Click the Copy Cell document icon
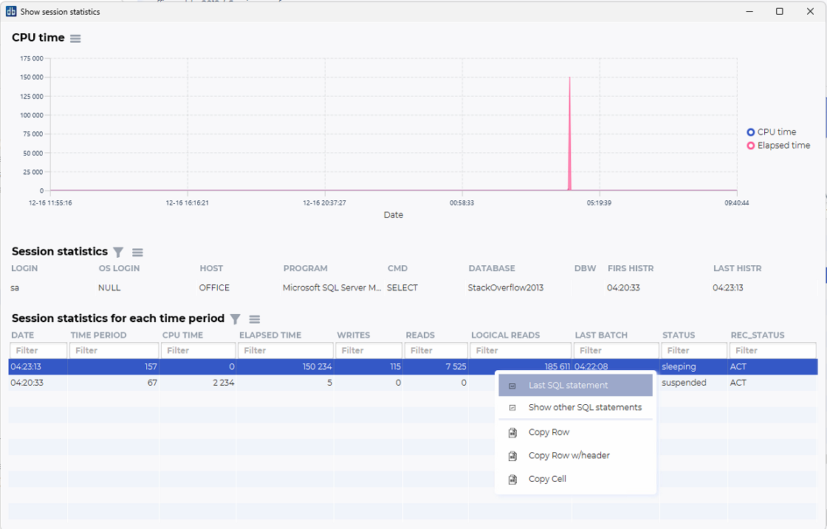The width and height of the screenshot is (827, 529). [x=512, y=479]
